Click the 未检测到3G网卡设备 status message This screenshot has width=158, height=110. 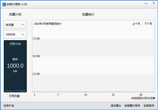(x=143, y=98)
